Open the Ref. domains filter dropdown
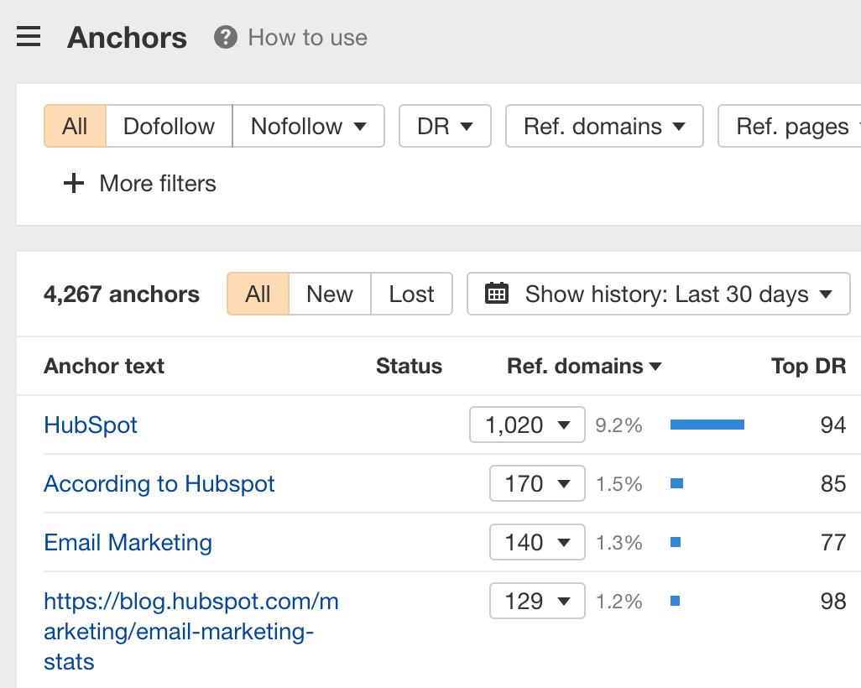The image size is (861, 688). (603, 126)
